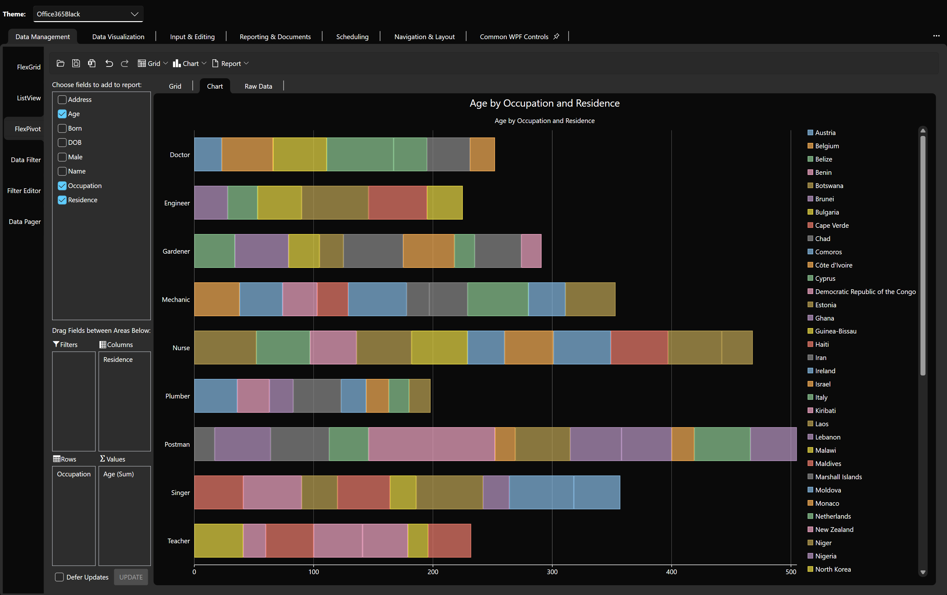
Task: Switch to the Raw Data tab
Action: [x=258, y=86]
